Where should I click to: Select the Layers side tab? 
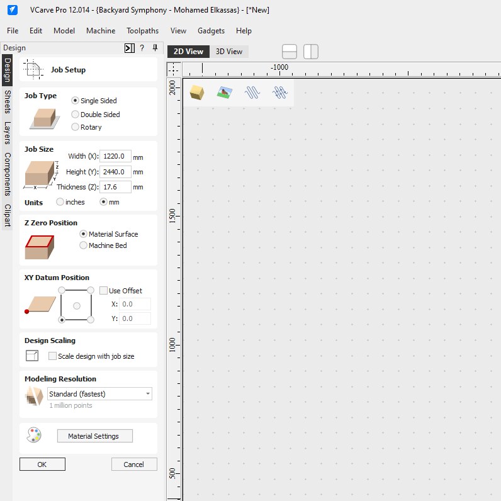[8, 133]
